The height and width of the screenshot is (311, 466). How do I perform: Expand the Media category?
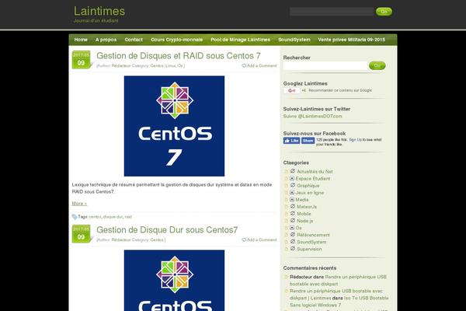click(x=292, y=199)
